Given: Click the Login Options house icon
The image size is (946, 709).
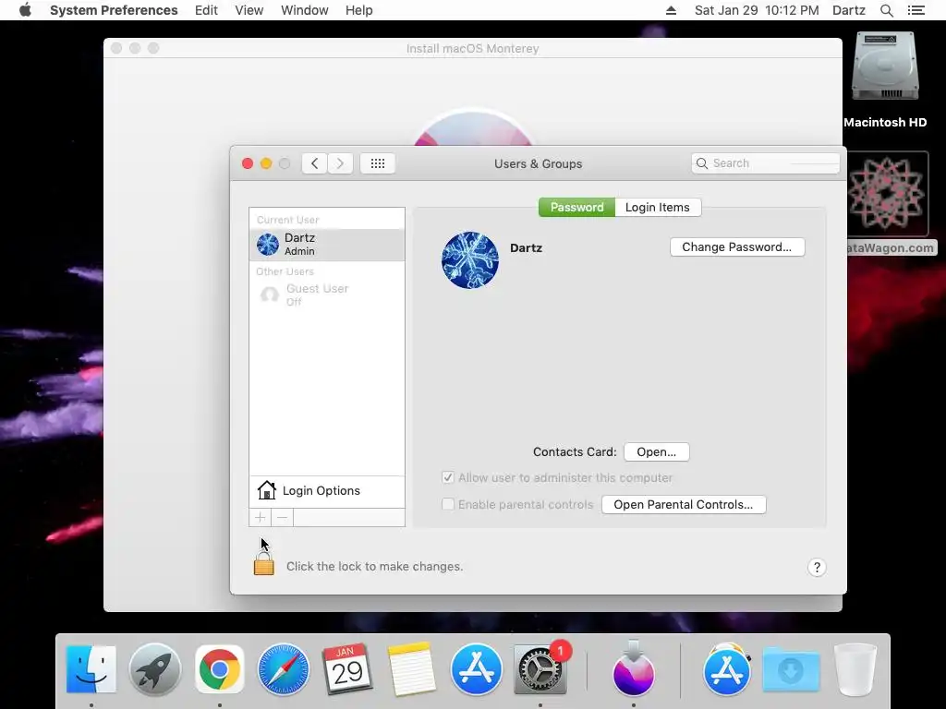Looking at the screenshot, I should [266, 490].
